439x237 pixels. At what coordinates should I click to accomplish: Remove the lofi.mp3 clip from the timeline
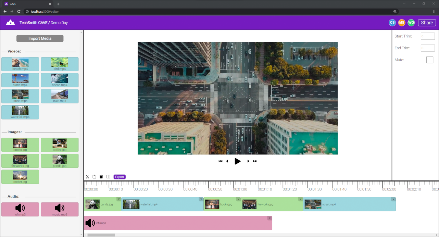click(269, 218)
